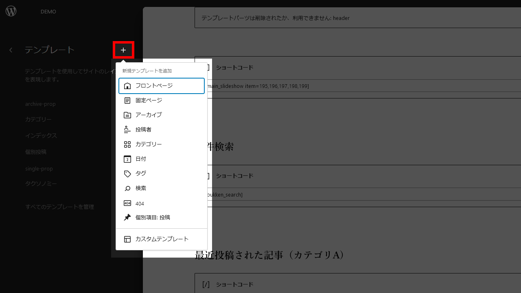This screenshot has height=293, width=521.
Task: Click the tag icon beside タグ
Action: point(127,174)
